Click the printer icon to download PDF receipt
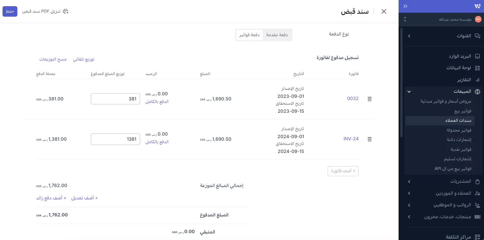The width and height of the screenshot is (484, 240). pos(65,11)
